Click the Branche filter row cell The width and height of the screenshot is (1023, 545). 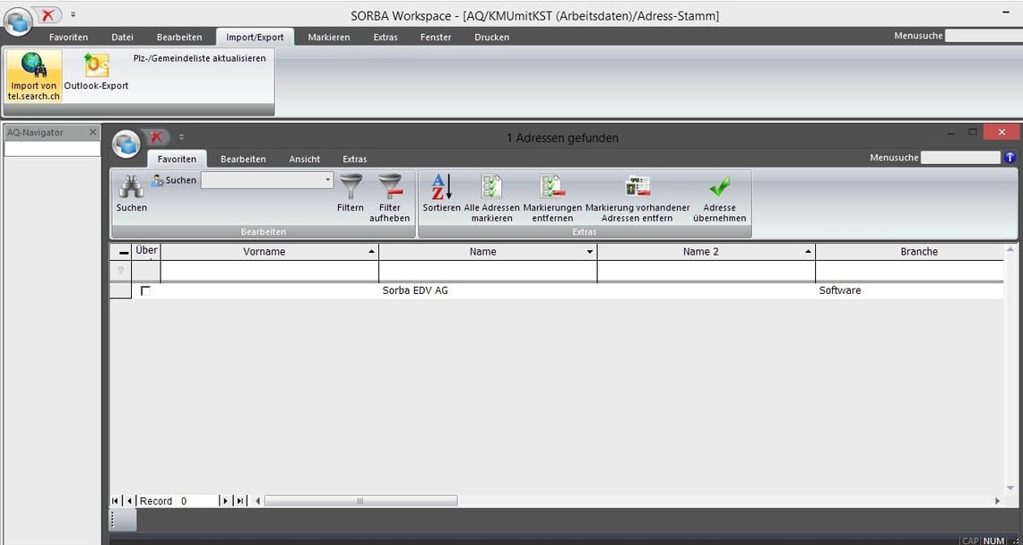point(909,272)
